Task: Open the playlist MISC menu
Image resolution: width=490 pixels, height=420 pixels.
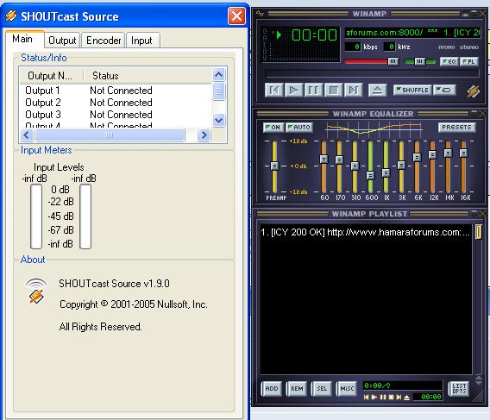Action: click(347, 388)
